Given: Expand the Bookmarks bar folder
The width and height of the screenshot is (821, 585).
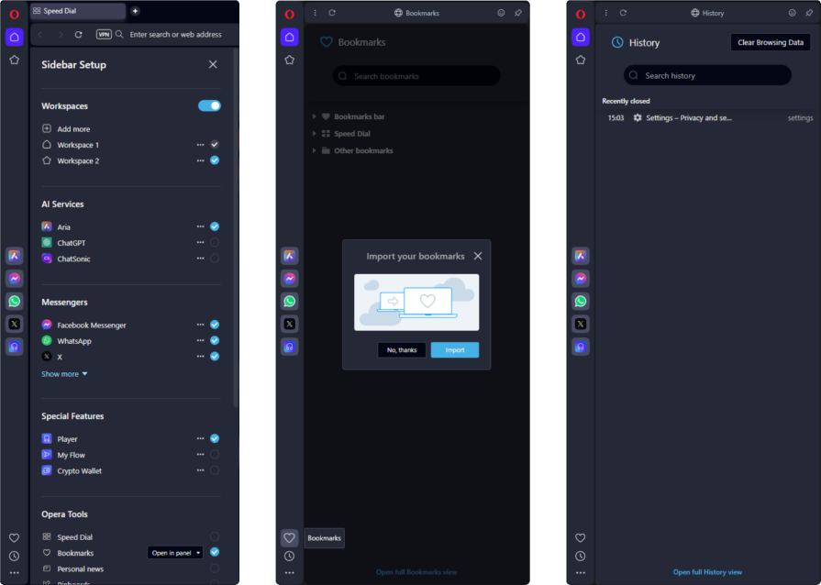Looking at the screenshot, I should tap(315, 117).
